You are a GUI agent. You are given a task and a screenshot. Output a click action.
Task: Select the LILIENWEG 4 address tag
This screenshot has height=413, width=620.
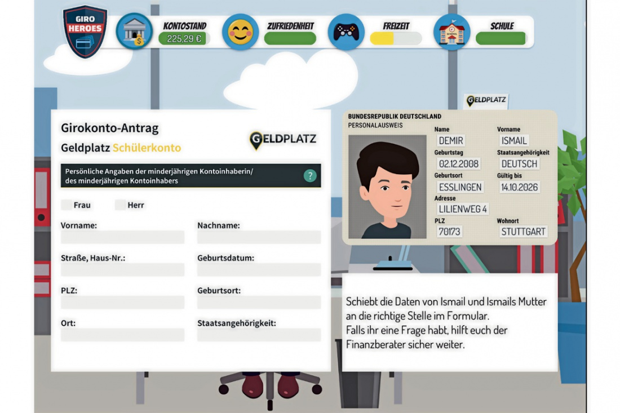point(463,209)
